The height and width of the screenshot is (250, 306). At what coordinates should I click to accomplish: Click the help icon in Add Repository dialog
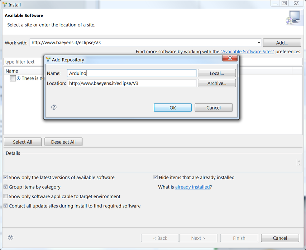(54, 107)
